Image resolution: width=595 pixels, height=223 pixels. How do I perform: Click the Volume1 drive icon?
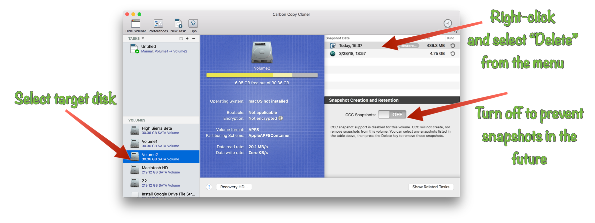pos(135,144)
